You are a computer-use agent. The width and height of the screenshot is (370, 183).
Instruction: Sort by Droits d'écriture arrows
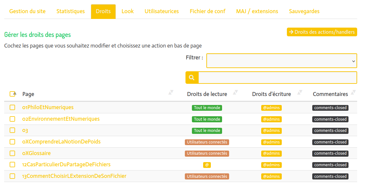(300, 93)
